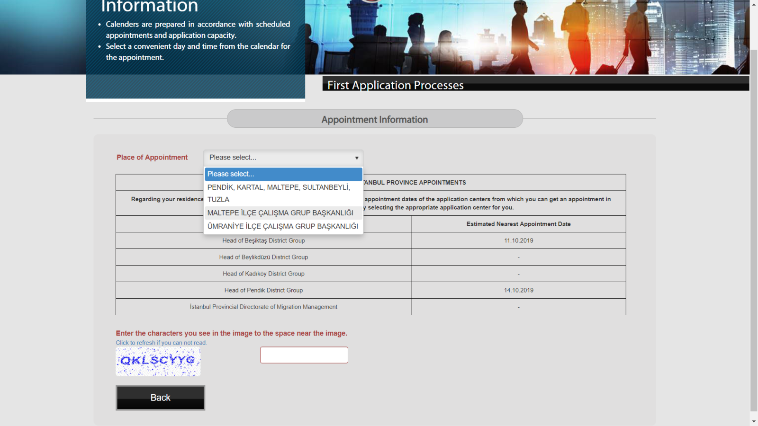Click the captcha image
758x426 pixels.
click(158, 362)
